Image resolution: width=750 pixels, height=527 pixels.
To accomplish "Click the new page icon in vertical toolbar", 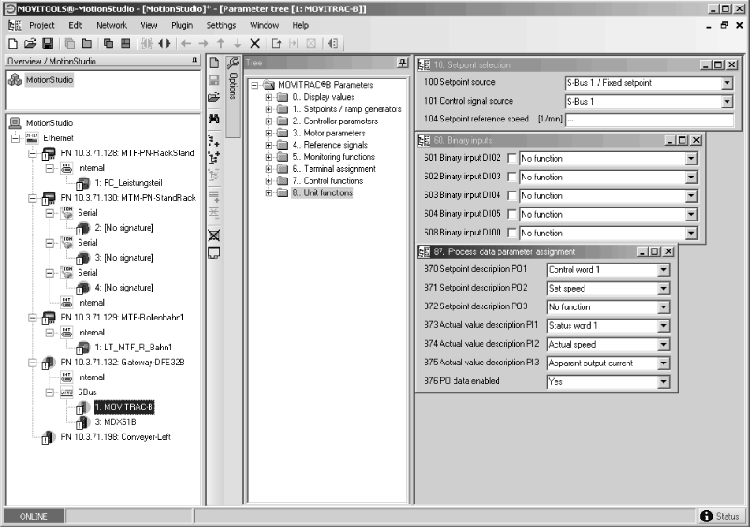I will pyautogui.click(x=214, y=63).
